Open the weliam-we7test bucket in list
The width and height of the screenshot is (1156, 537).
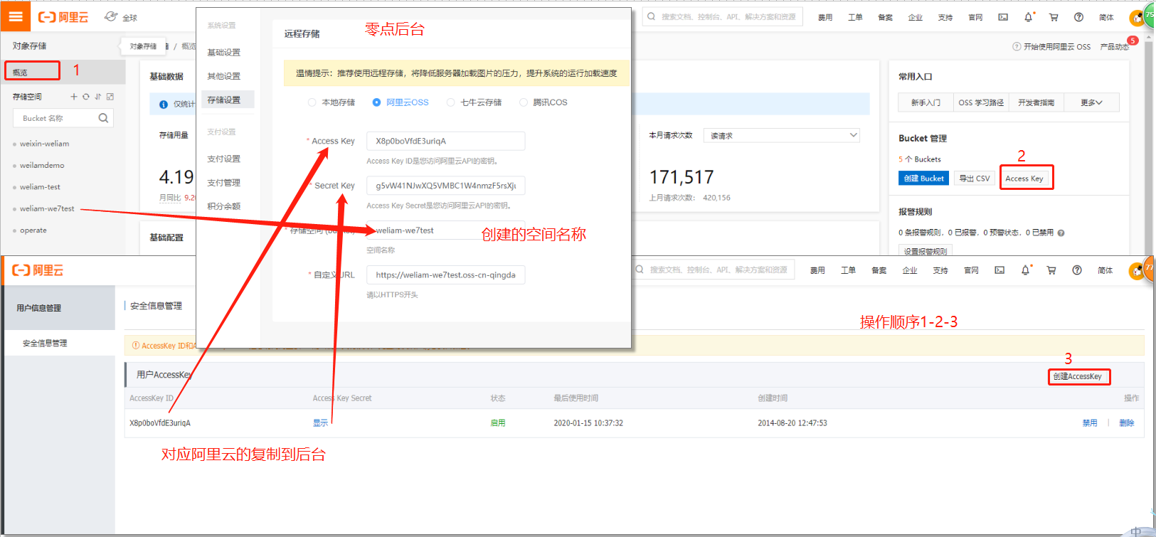(47, 208)
